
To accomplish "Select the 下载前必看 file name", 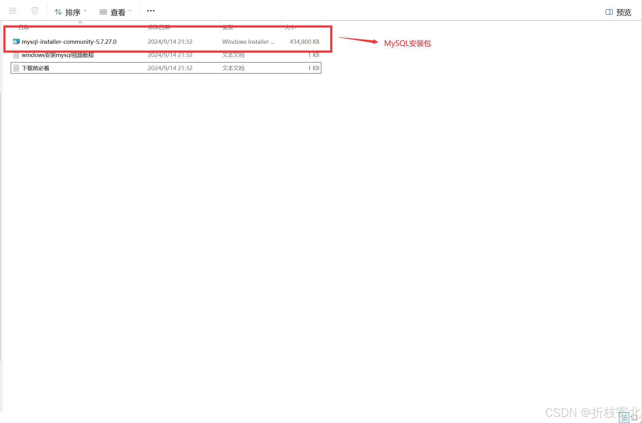I will (36, 68).
